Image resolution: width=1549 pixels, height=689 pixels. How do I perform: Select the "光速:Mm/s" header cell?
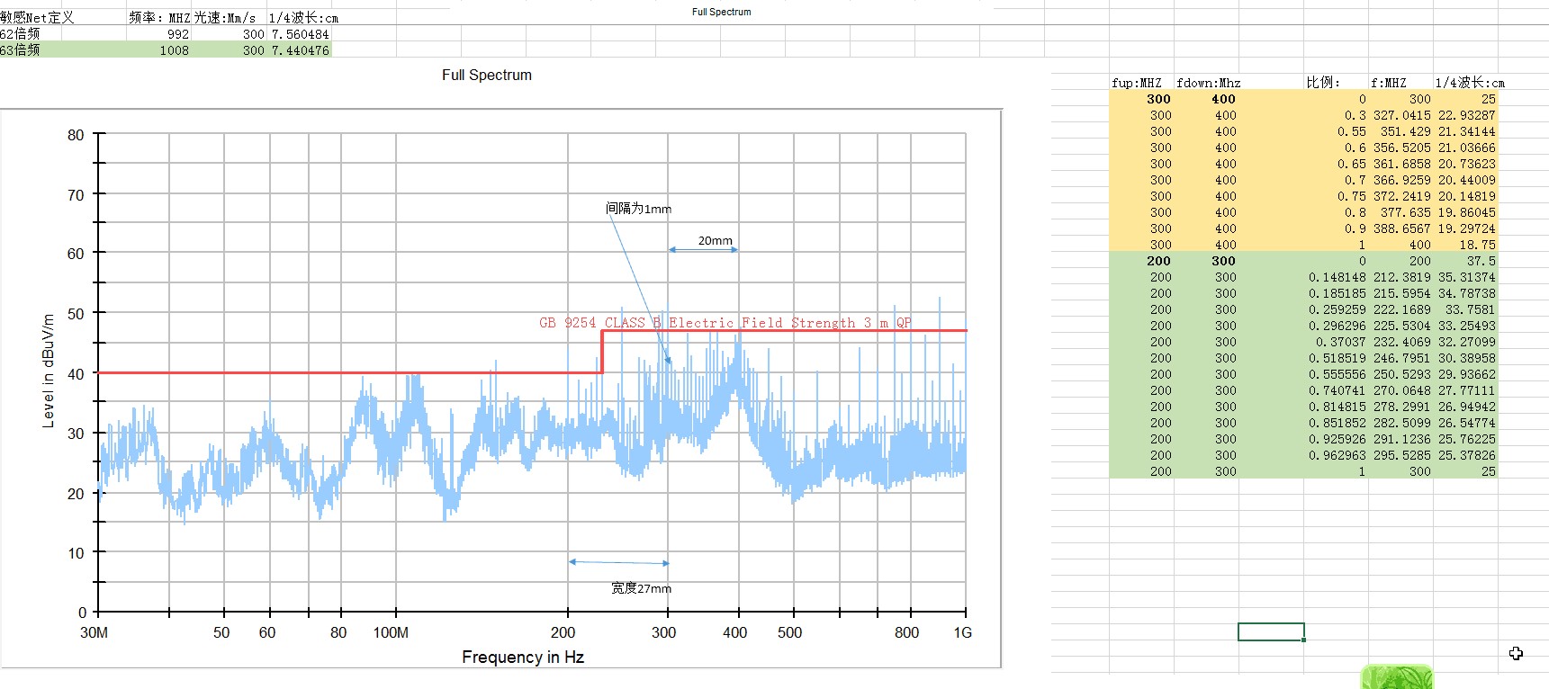click(225, 18)
